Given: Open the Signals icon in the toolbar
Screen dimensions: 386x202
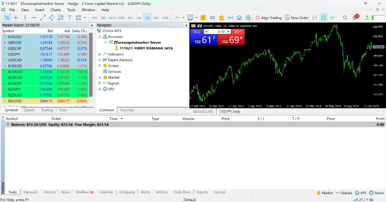Looking at the screenshot, I should (x=230, y=18).
